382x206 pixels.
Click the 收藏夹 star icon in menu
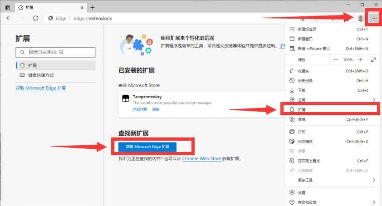[x=292, y=71]
